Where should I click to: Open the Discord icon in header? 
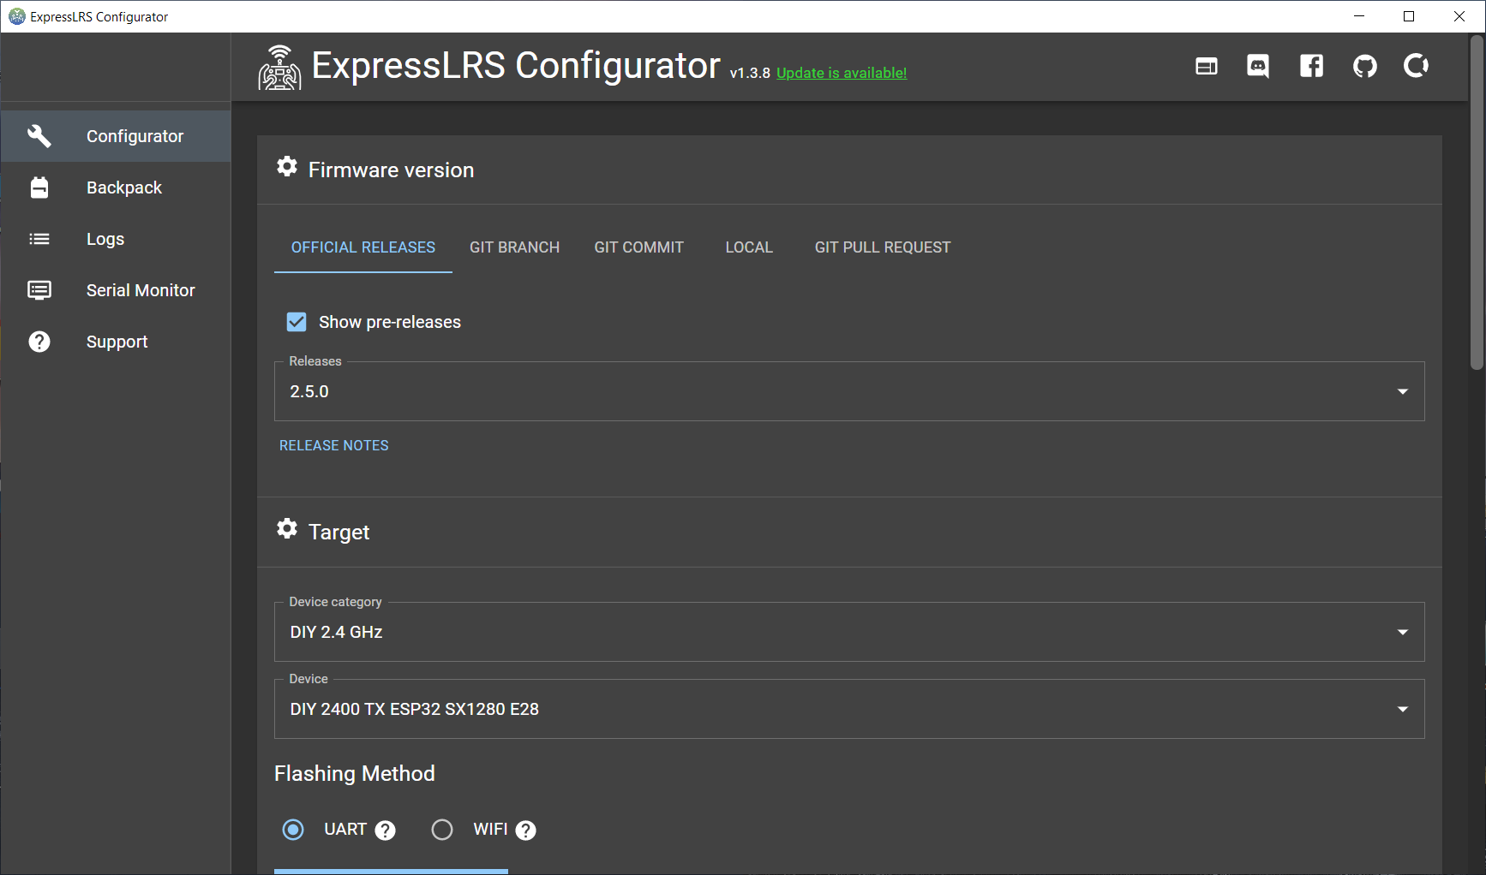tap(1258, 66)
